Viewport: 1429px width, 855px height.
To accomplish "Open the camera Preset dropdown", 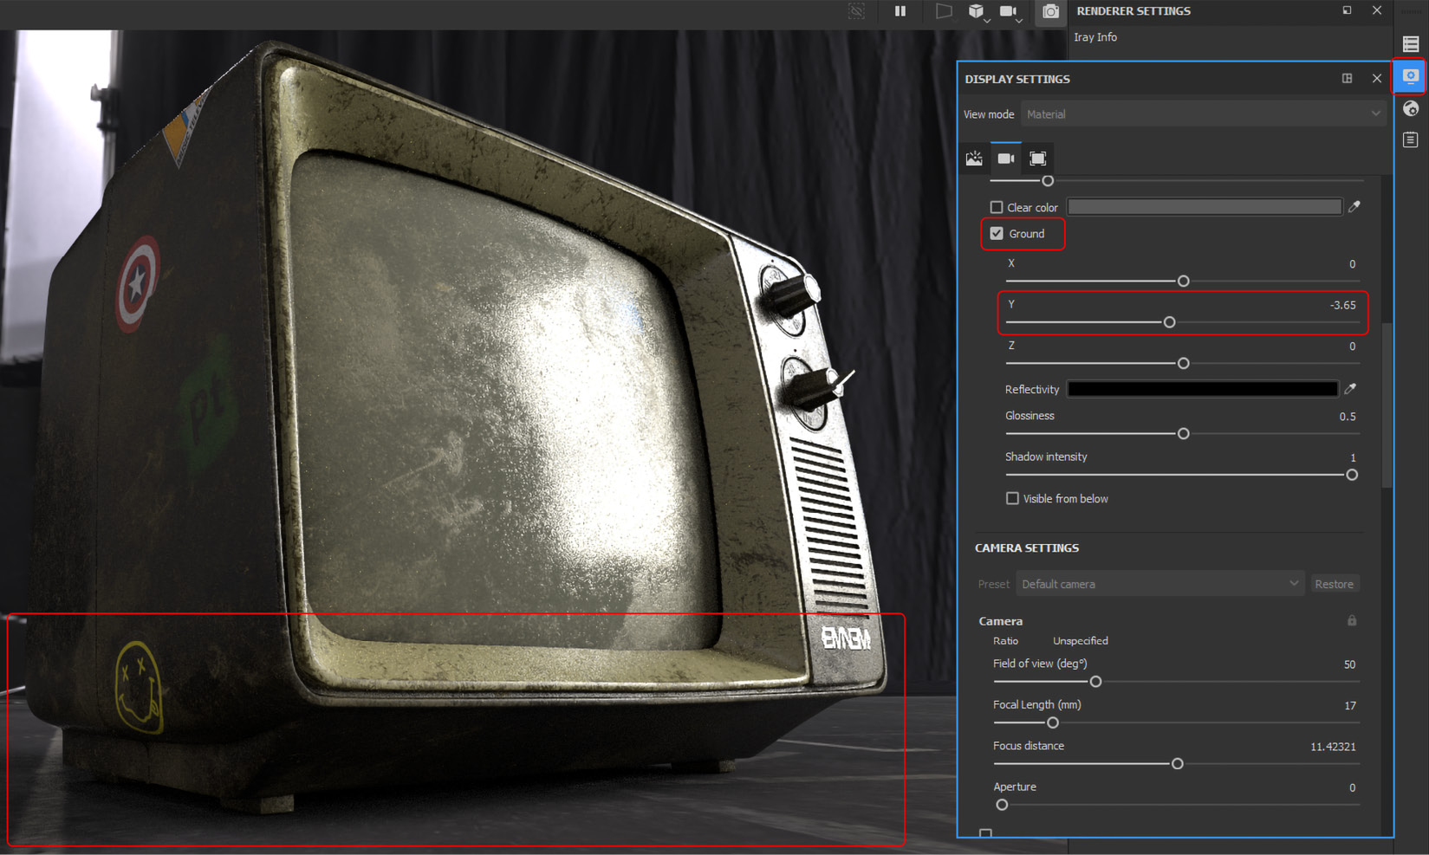I will [x=1159, y=584].
